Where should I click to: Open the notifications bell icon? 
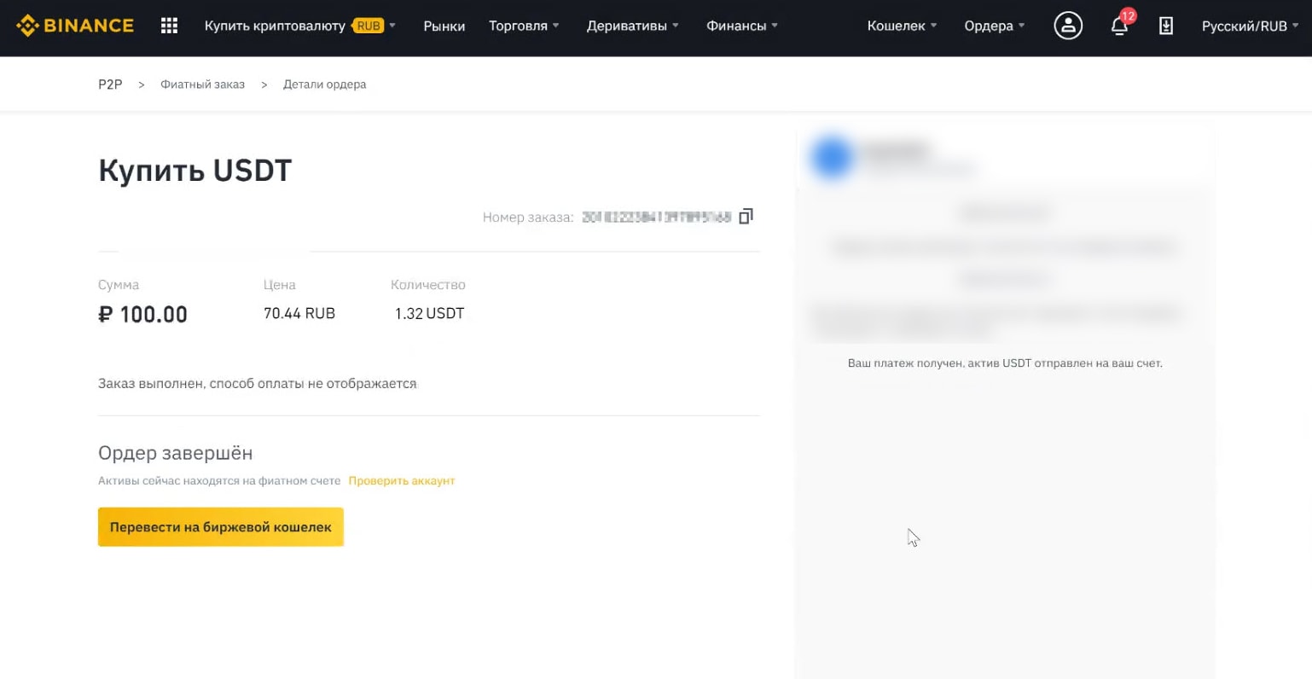1119,26
